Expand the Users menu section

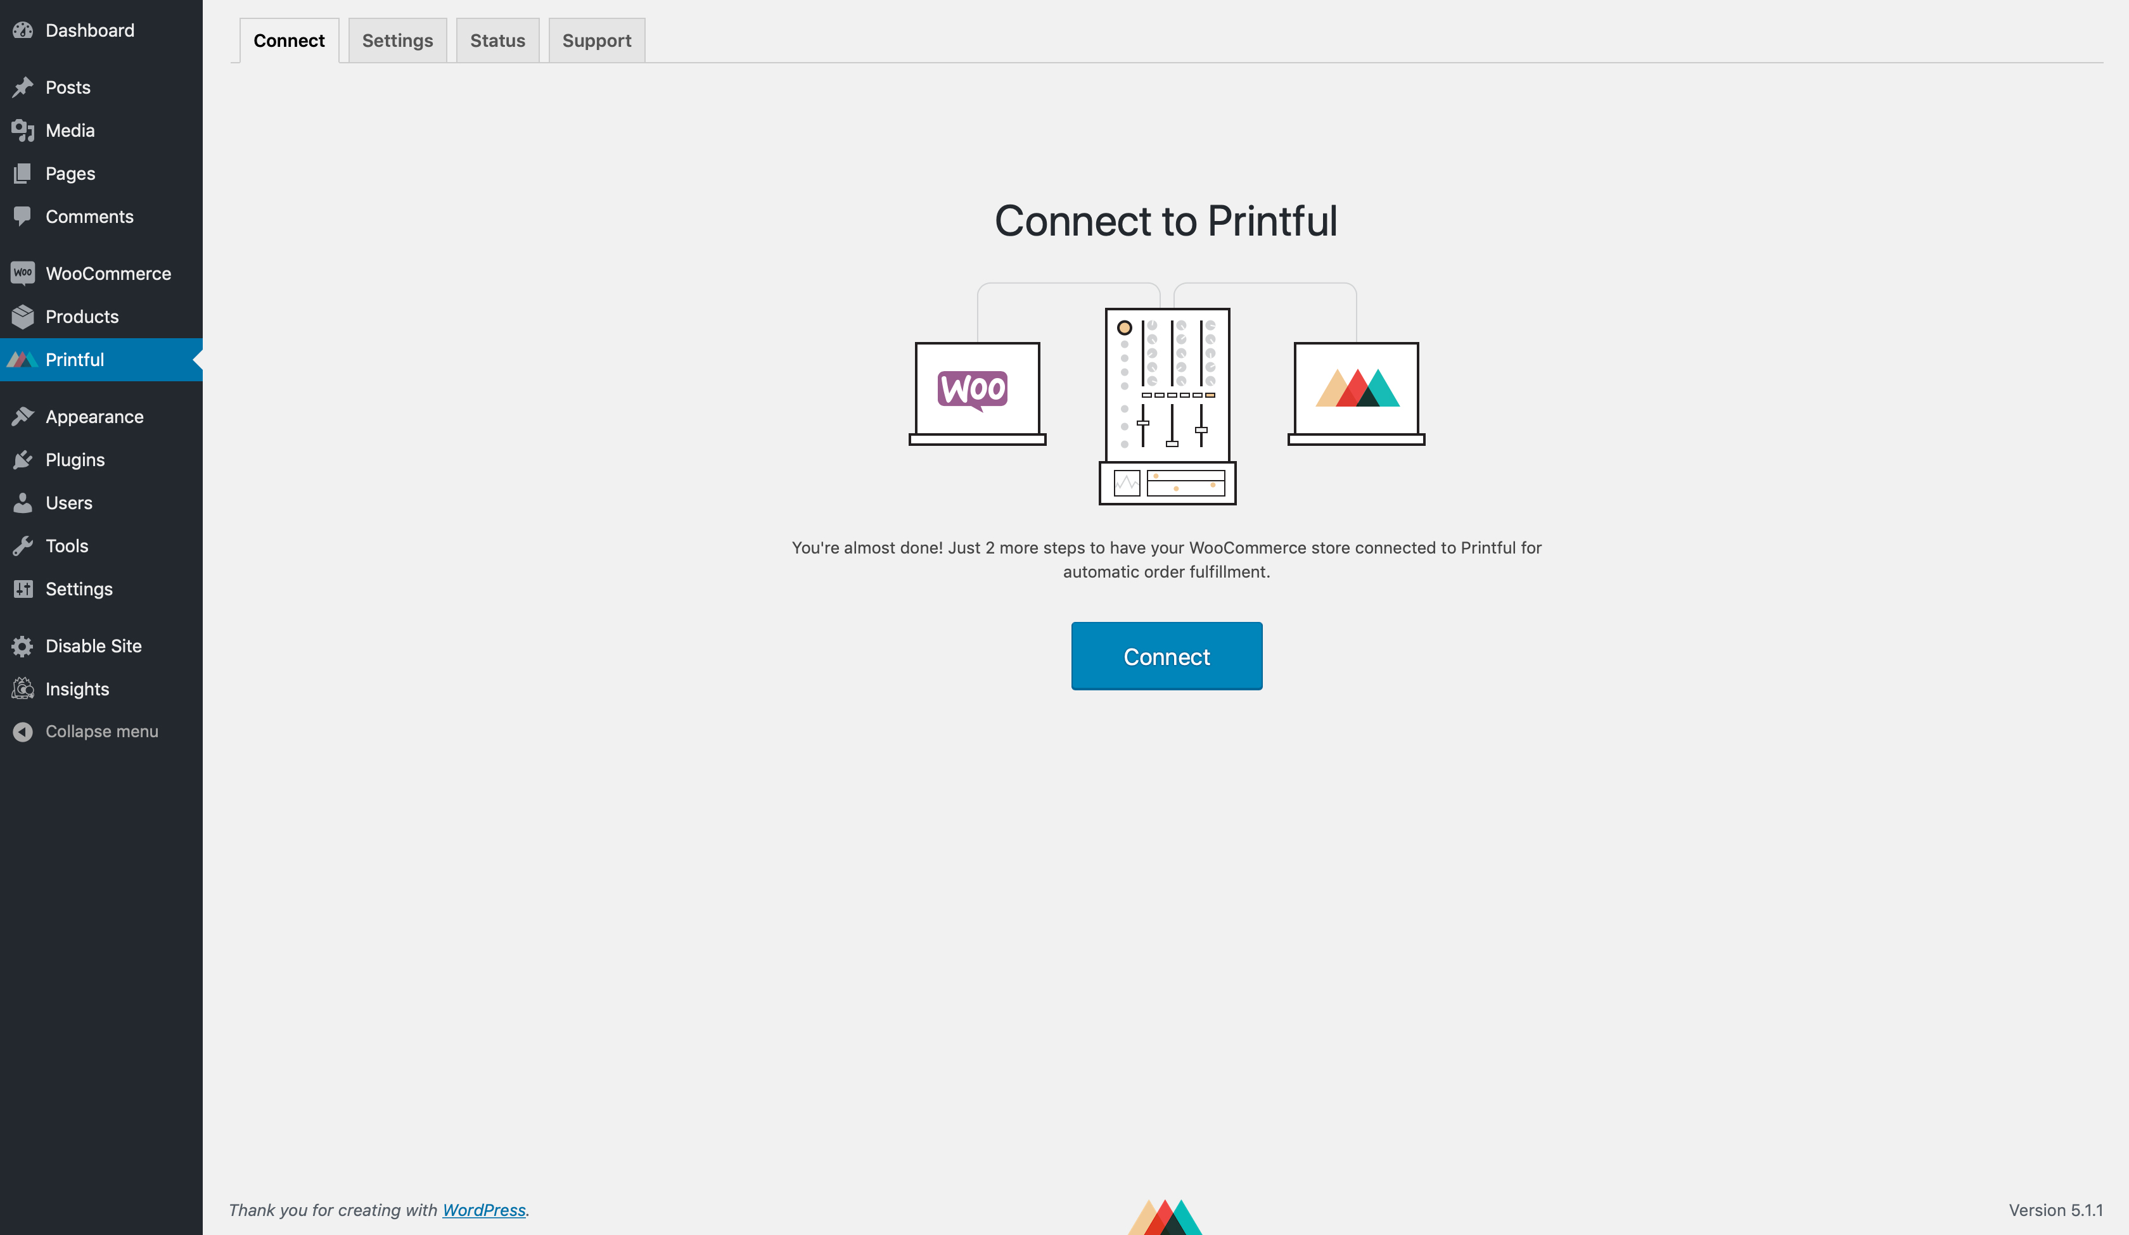[69, 503]
